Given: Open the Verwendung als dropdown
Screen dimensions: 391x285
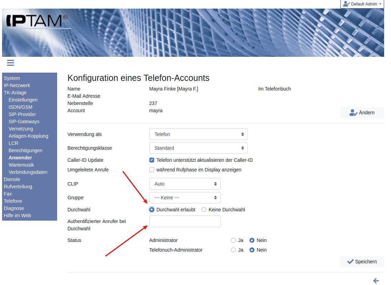Looking at the screenshot, I should 198,134.
